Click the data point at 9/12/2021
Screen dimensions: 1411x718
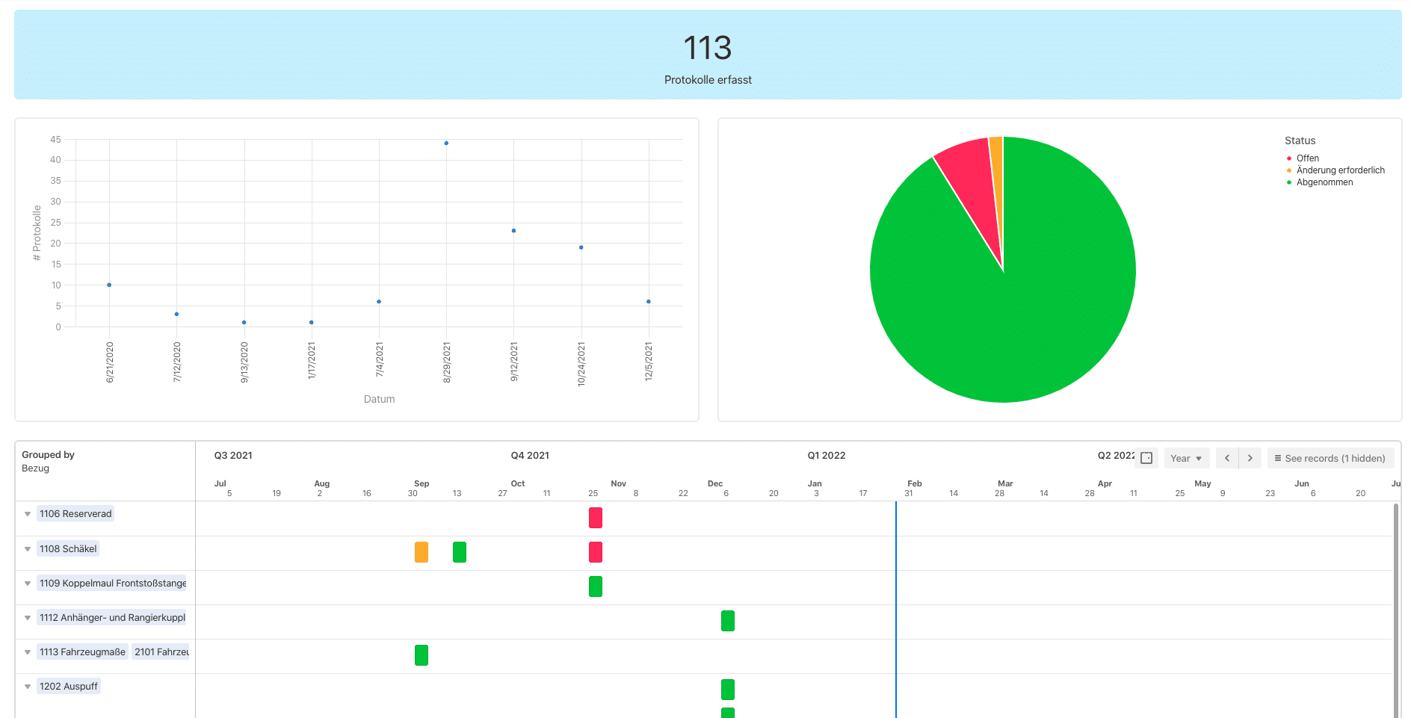pyautogui.click(x=513, y=231)
